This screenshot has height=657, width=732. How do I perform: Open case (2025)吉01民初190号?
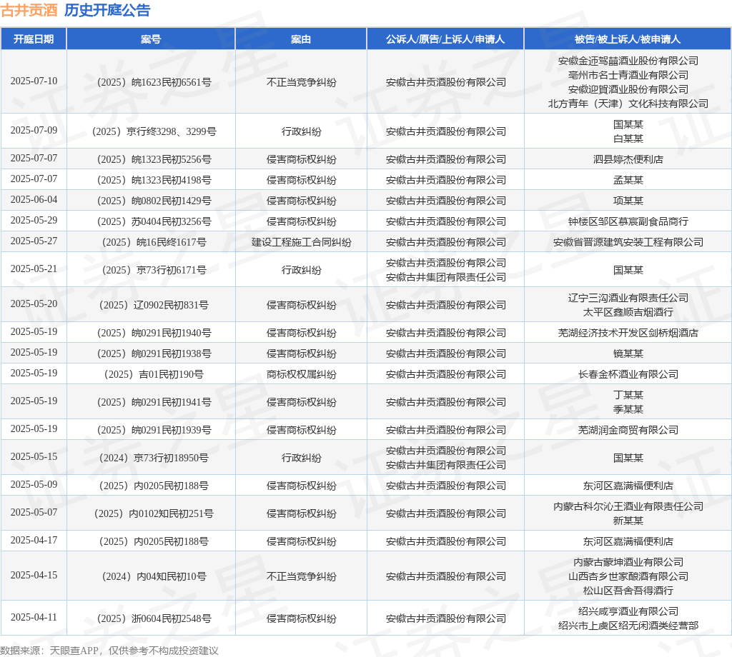154,374
